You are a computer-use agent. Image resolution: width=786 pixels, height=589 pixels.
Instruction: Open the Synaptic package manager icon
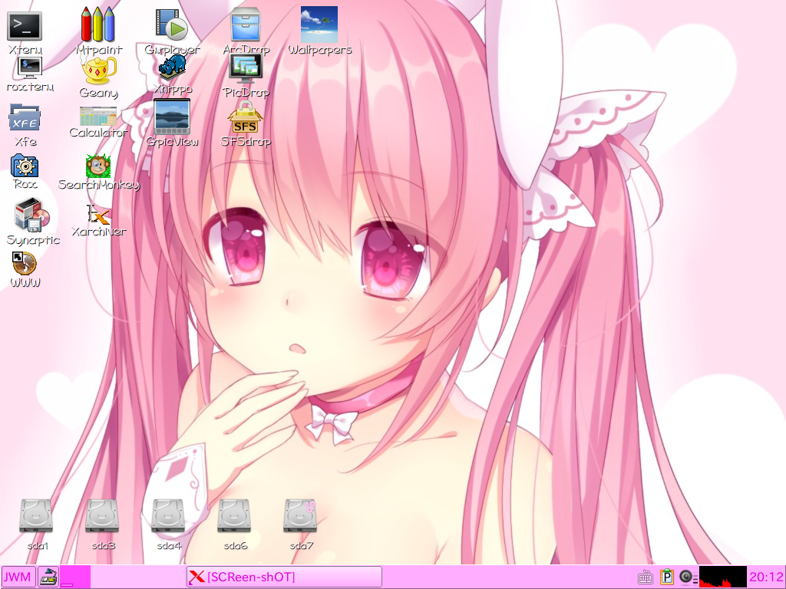[x=32, y=216]
